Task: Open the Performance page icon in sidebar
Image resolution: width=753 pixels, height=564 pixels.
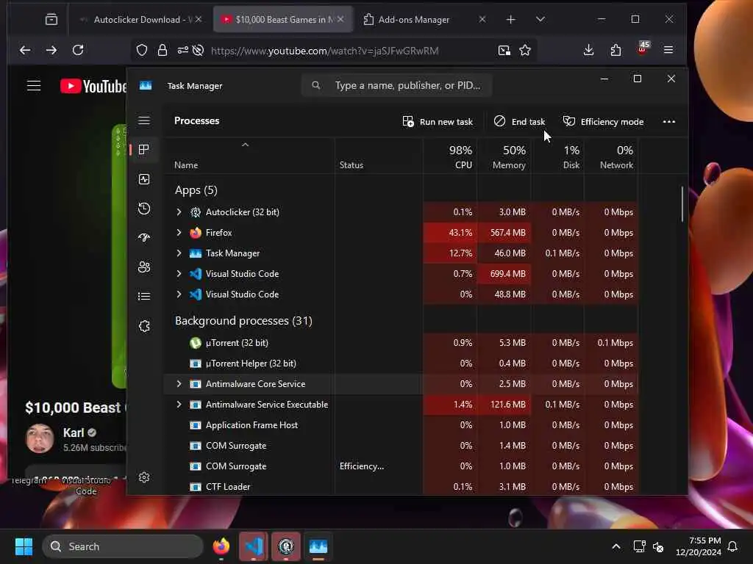Action: coord(144,179)
